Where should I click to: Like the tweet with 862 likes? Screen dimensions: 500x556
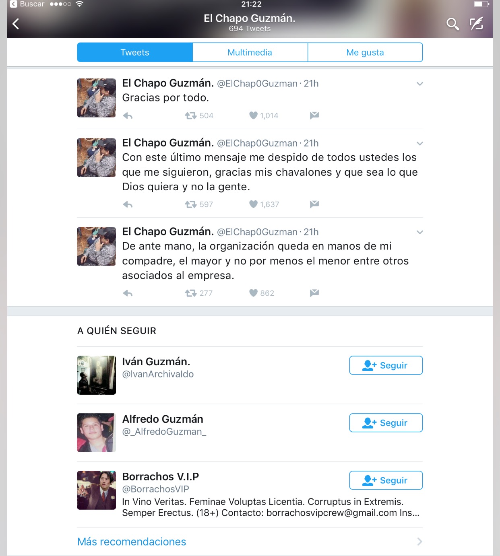pos(253,293)
